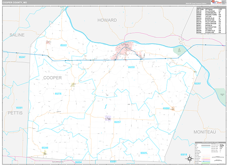
Task: Click the COOPER county label
Action: click(x=52, y=78)
